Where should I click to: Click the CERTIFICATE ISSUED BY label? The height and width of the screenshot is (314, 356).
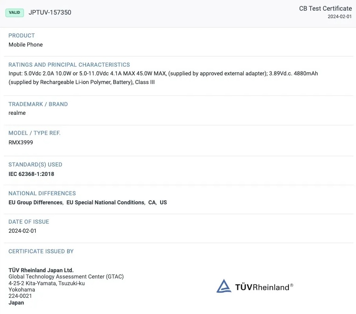41,251
